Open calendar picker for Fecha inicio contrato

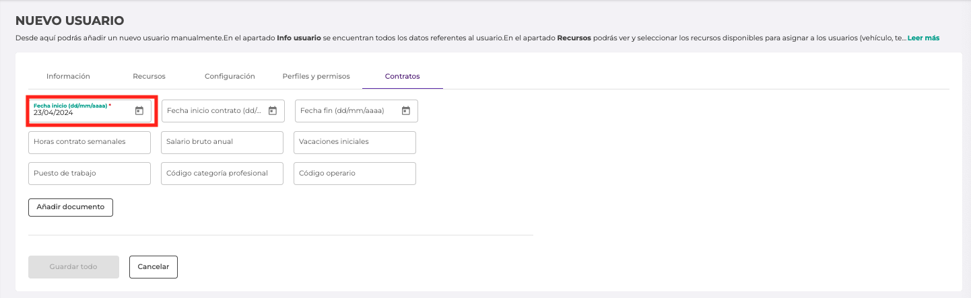tap(273, 111)
